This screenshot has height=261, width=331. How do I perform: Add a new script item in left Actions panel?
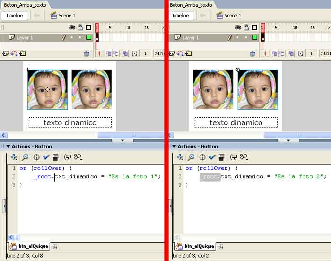click(x=14, y=157)
